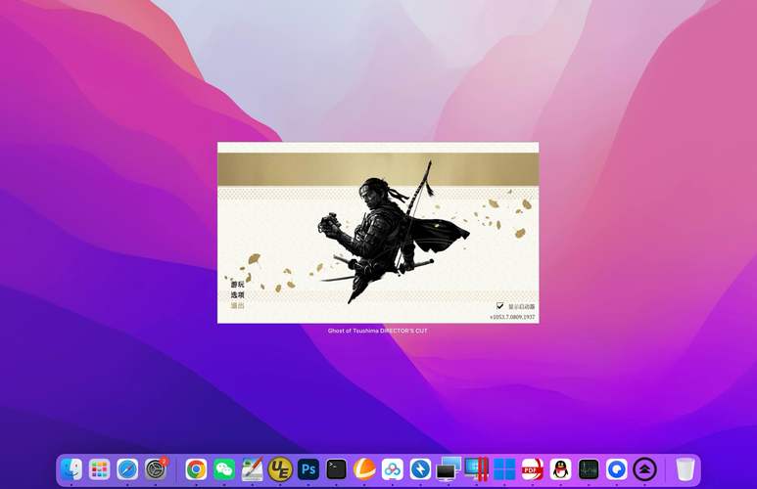Open the paintbrush picture app in the Dock
The height and width of the screenshot is (489, 757).
(x=252, y=468)
